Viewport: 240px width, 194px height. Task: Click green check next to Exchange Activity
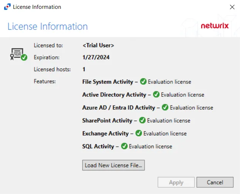point(139,133)
